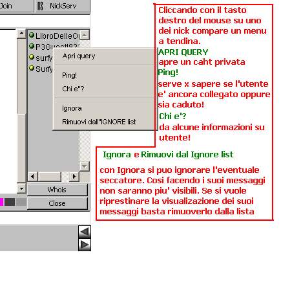This screenshot has width=281, height=281.
Task: Click nick list horizontal scroll-right arrow
Action: pos(74,177)
